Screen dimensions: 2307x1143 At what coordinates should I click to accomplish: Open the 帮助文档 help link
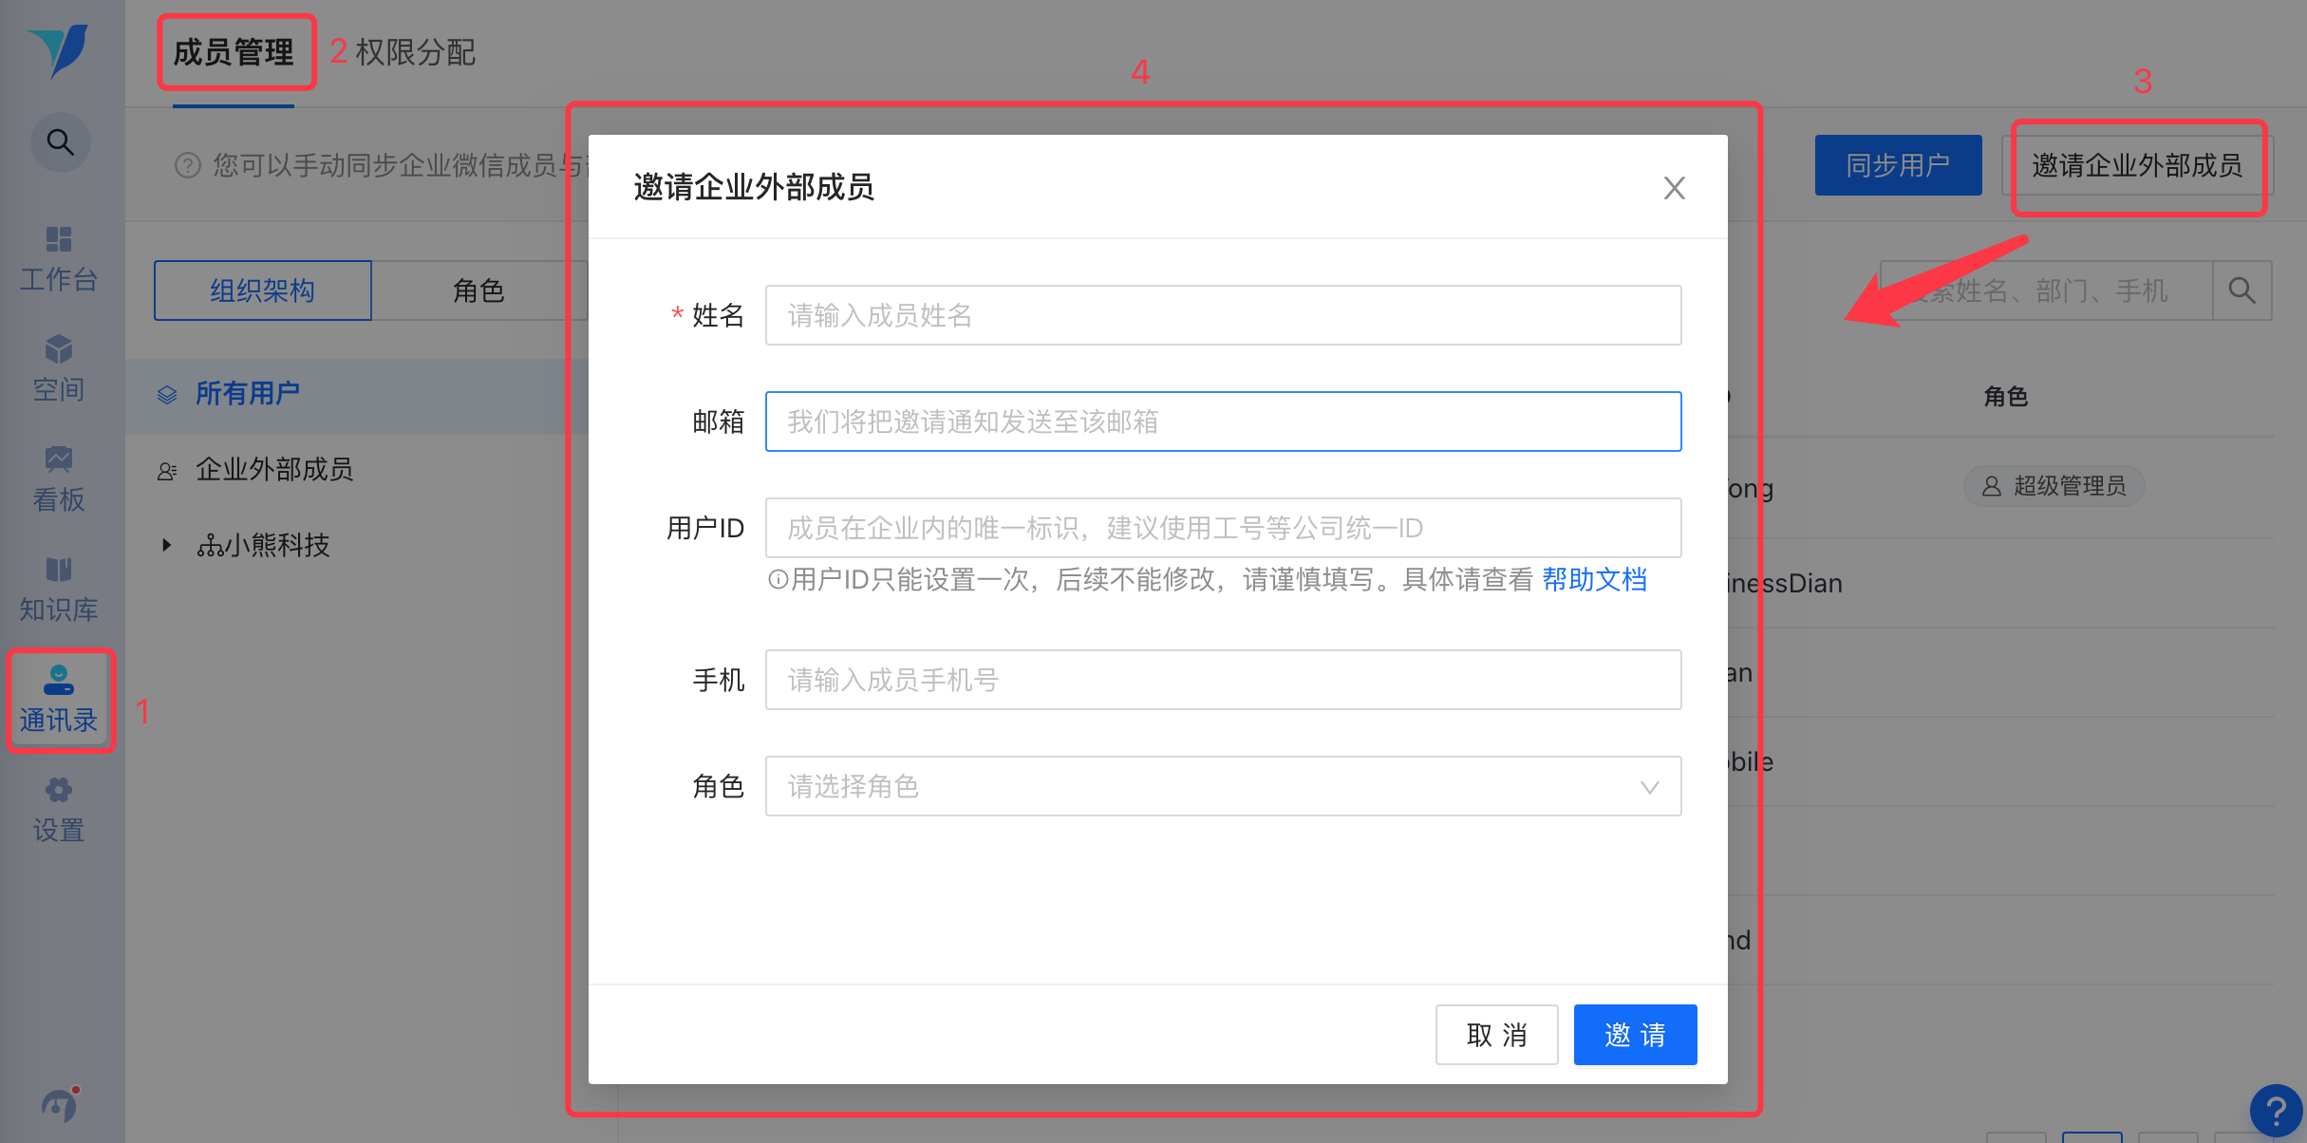coord(1594,579)
